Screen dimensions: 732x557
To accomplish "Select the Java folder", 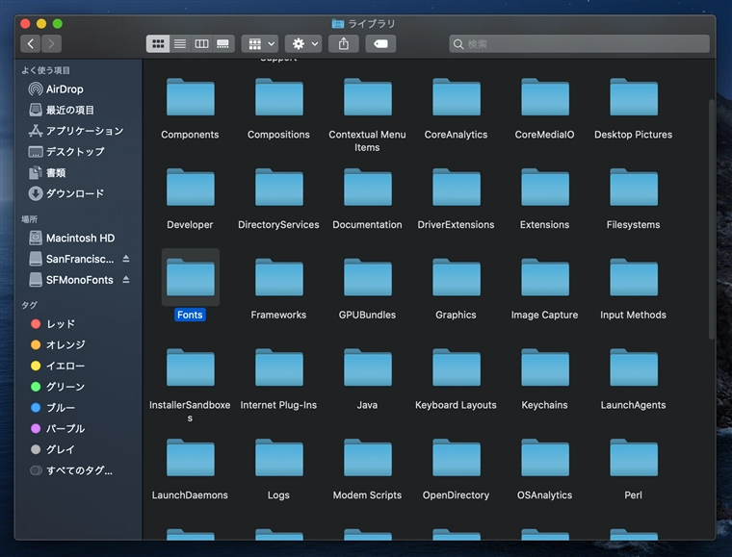I will tap(368, 367).
